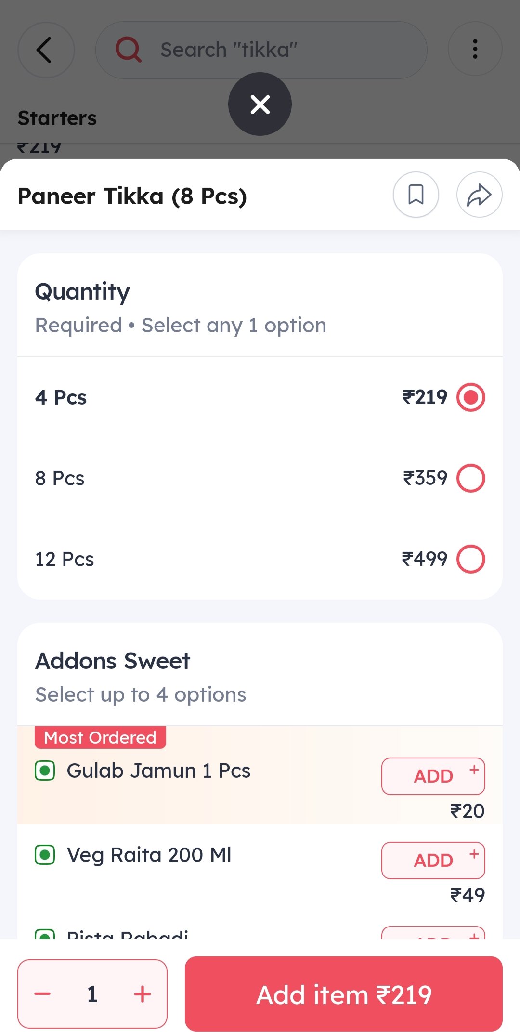Tap the back arrow icon
Image resolution: width=520 pixels, height=1032 pixels.
(x=45, y=50)
